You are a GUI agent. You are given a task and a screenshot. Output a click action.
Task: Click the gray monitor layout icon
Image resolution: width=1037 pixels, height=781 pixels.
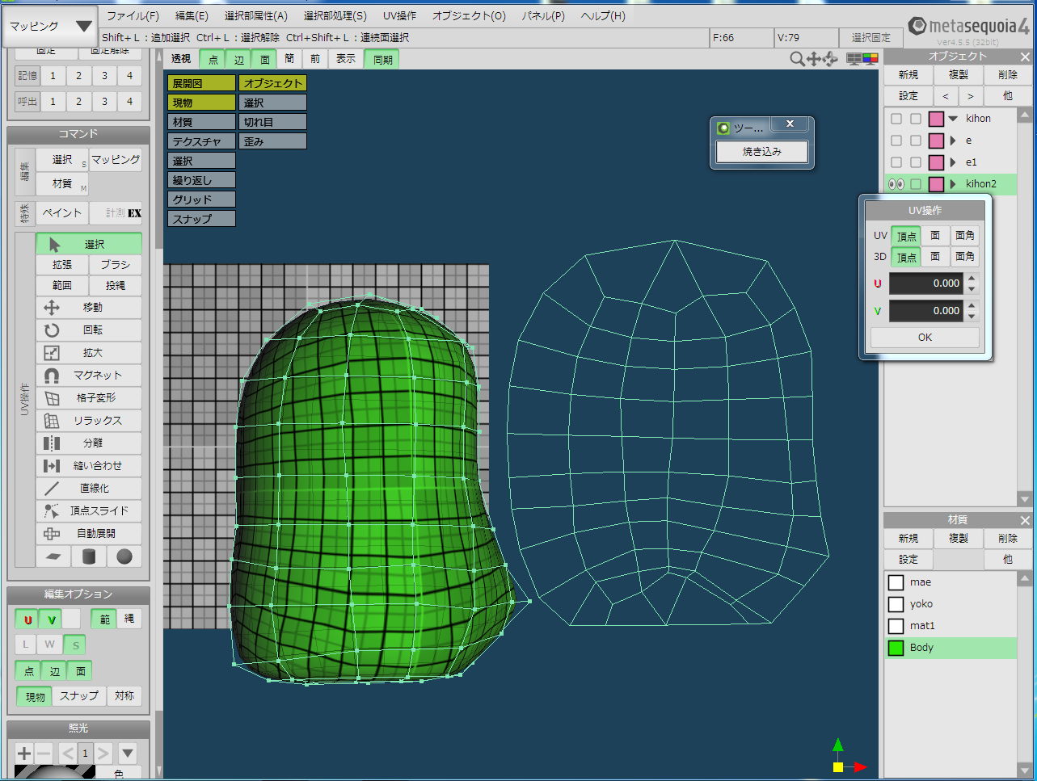(854, 59)
